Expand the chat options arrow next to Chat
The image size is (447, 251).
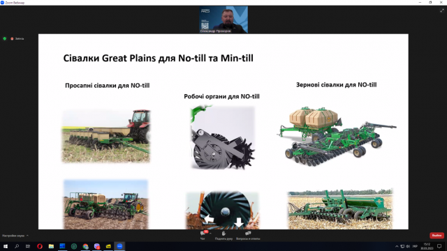click(x=210, y=234)
